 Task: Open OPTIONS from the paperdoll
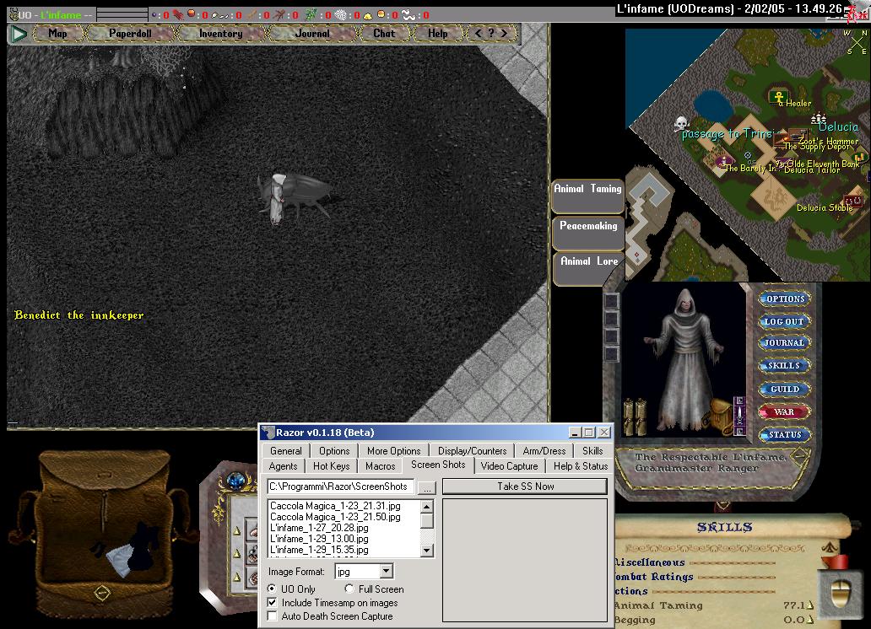(785, 298)
